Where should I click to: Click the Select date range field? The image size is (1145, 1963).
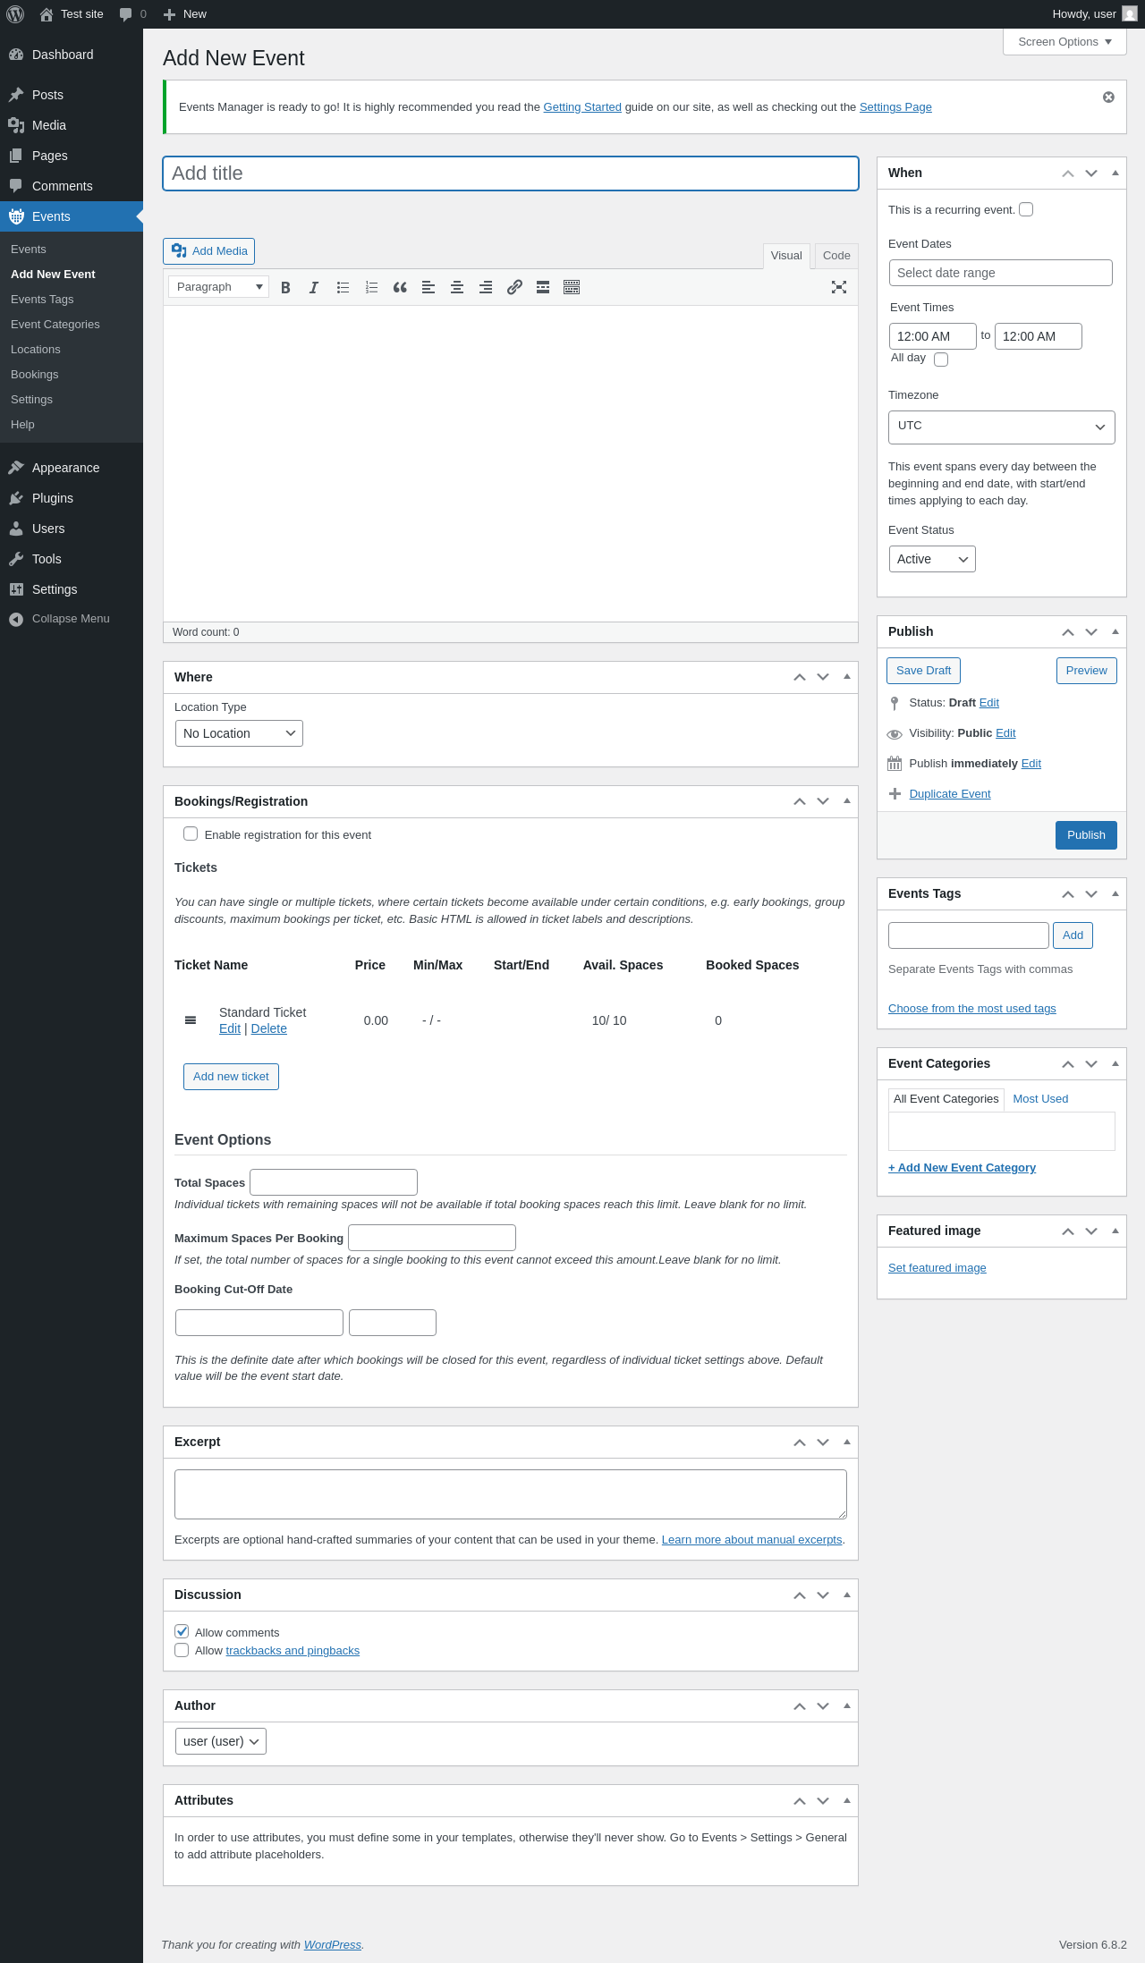pyautogui.click(x=1001, y=273)
